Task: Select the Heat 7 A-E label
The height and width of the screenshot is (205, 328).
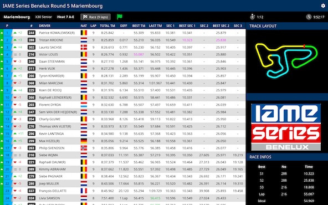Action: (66, 17)
